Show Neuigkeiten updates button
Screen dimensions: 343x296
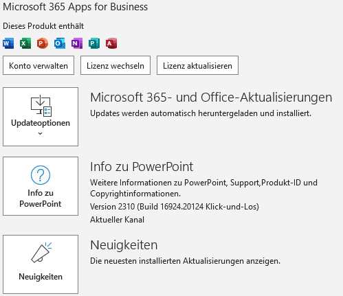coord(41,264)
